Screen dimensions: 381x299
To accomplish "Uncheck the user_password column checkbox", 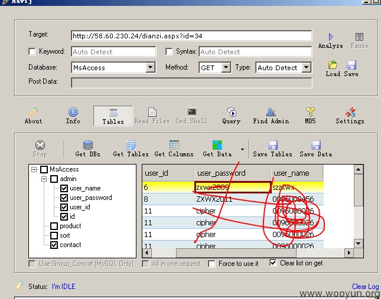I will tap(64, 198).
